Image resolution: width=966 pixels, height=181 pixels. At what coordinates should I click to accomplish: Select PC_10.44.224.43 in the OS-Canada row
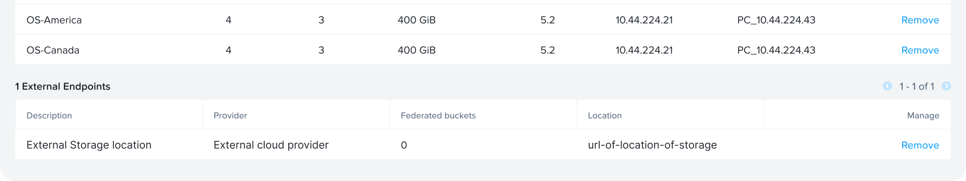click(x=776, y=50)
